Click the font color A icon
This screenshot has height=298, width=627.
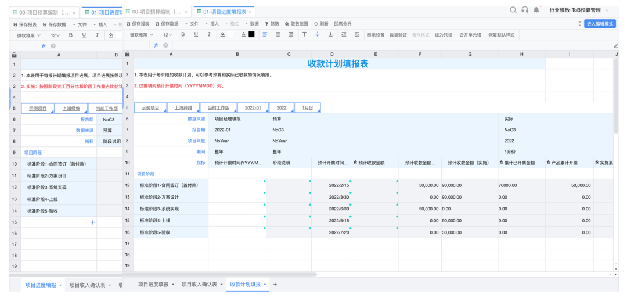coord(243,34)
